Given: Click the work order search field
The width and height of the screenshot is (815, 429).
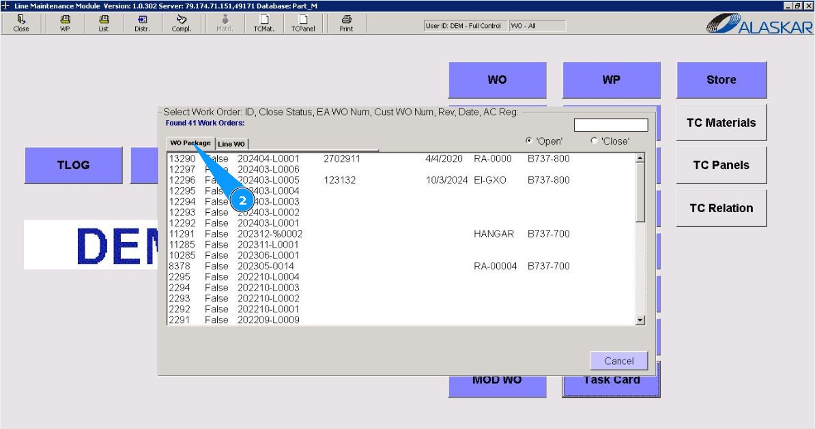Looking at the screenshot, I should 610,125.
